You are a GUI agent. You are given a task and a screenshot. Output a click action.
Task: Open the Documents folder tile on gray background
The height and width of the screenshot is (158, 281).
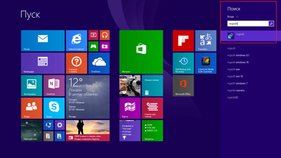[x=48, y=136]
